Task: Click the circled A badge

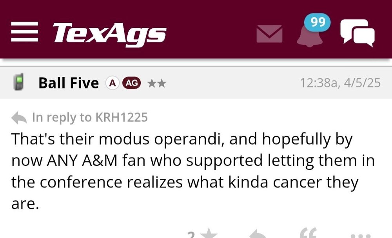Action: (x=113, y=83)
